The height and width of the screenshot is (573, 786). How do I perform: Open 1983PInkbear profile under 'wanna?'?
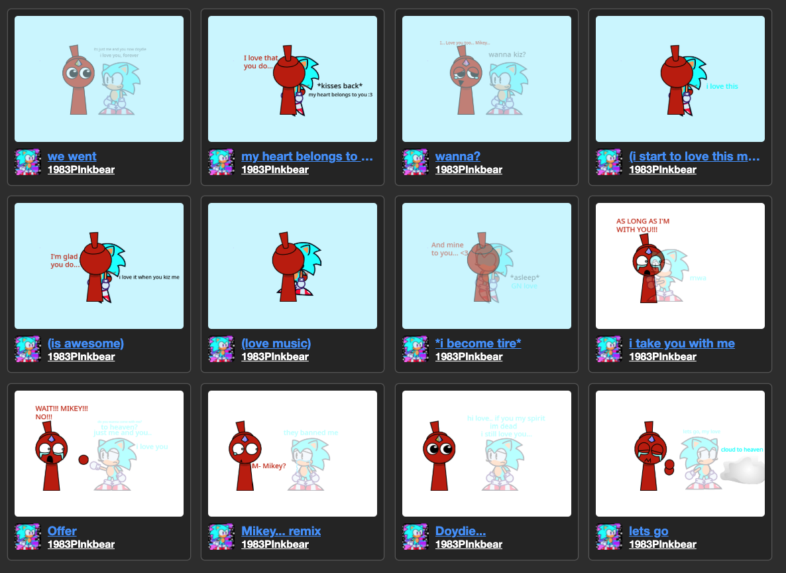click(x=469, y=170)
